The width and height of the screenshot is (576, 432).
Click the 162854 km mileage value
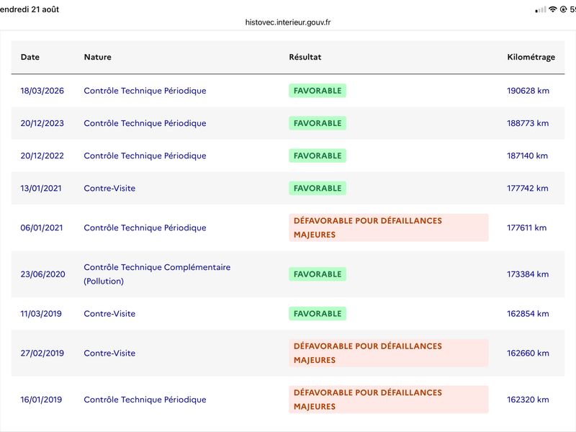click(528, 314)
